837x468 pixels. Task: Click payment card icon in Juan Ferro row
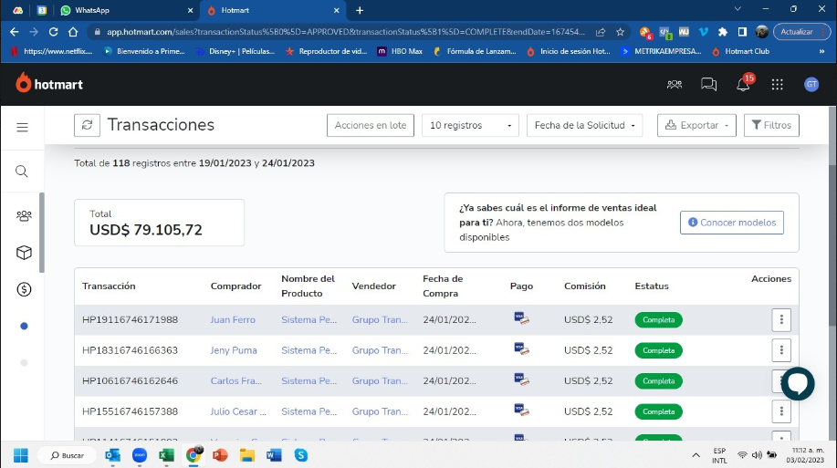coord(521,318)
